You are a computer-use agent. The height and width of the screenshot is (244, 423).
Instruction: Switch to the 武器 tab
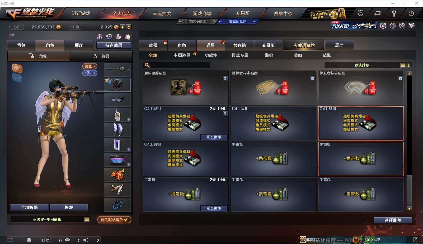click(153, 45)
